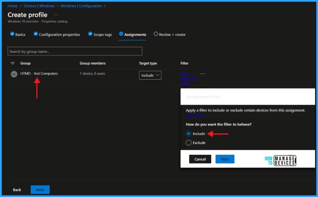This screenshot has height=197, width=318.
Task: Click the Next button at page bottom
Action: [x=40, y=190]
